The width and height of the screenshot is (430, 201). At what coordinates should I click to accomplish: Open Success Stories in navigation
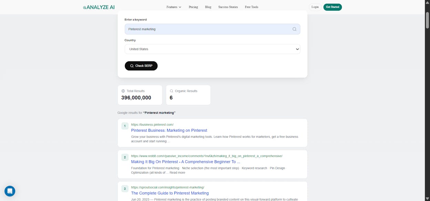(228, 7)
